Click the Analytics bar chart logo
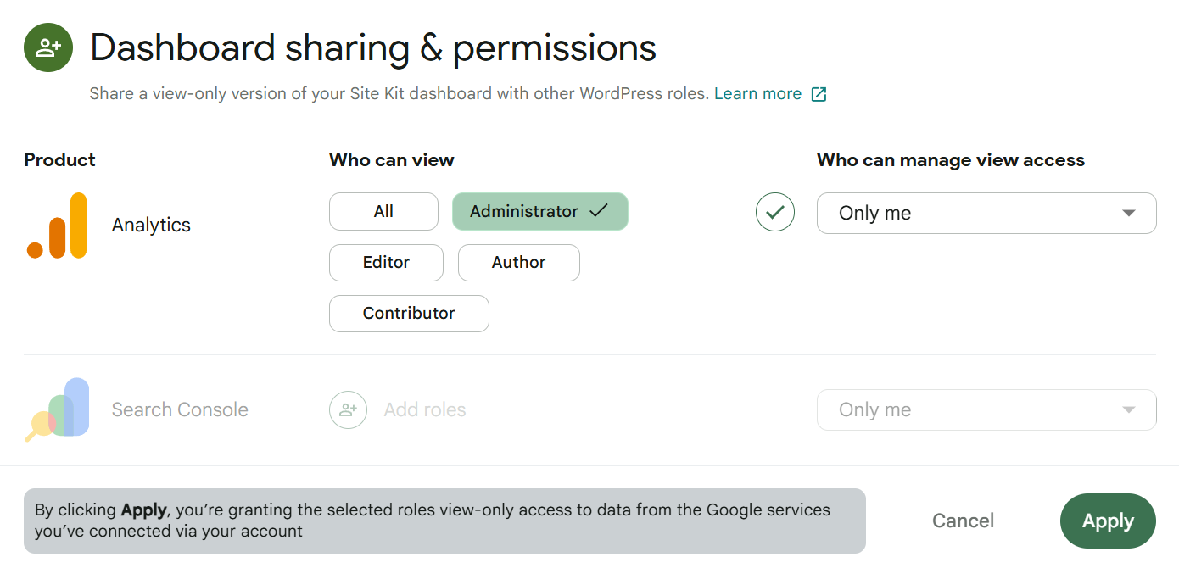This screenshot has height=568, width=1179. [57, 226]
